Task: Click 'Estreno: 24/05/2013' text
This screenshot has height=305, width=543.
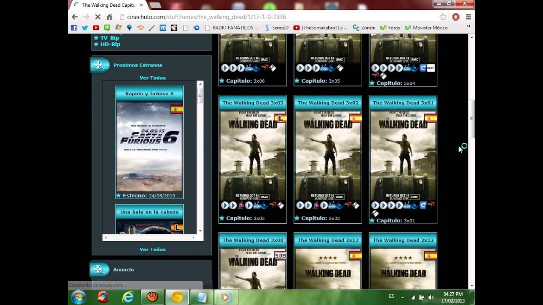Action: click(x=149, y=196)
